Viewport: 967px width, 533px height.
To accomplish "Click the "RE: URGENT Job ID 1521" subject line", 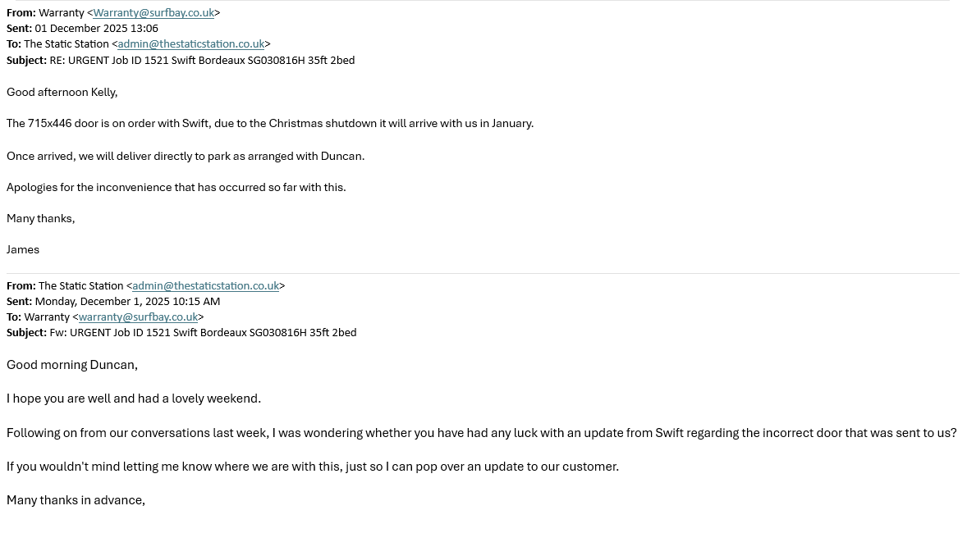I will (202, 61).
